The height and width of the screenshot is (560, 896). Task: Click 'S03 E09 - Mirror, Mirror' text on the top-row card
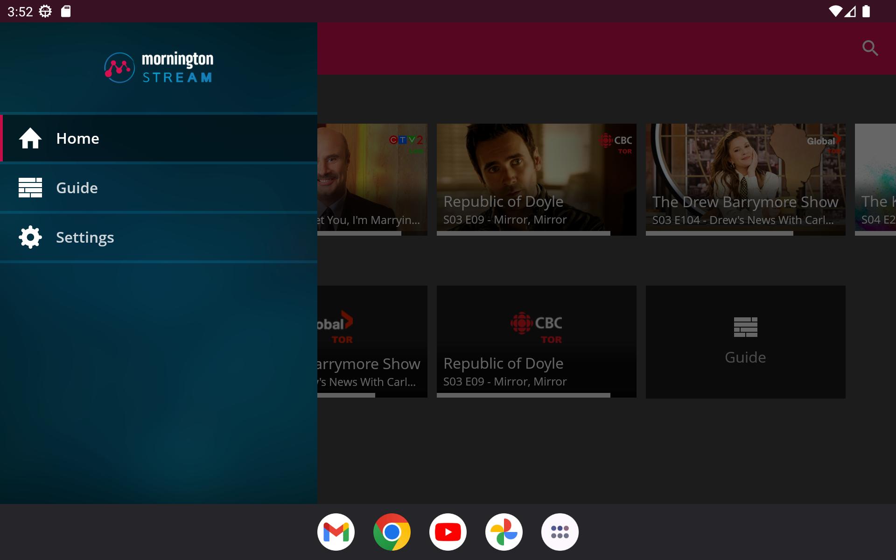click(505, 220)
